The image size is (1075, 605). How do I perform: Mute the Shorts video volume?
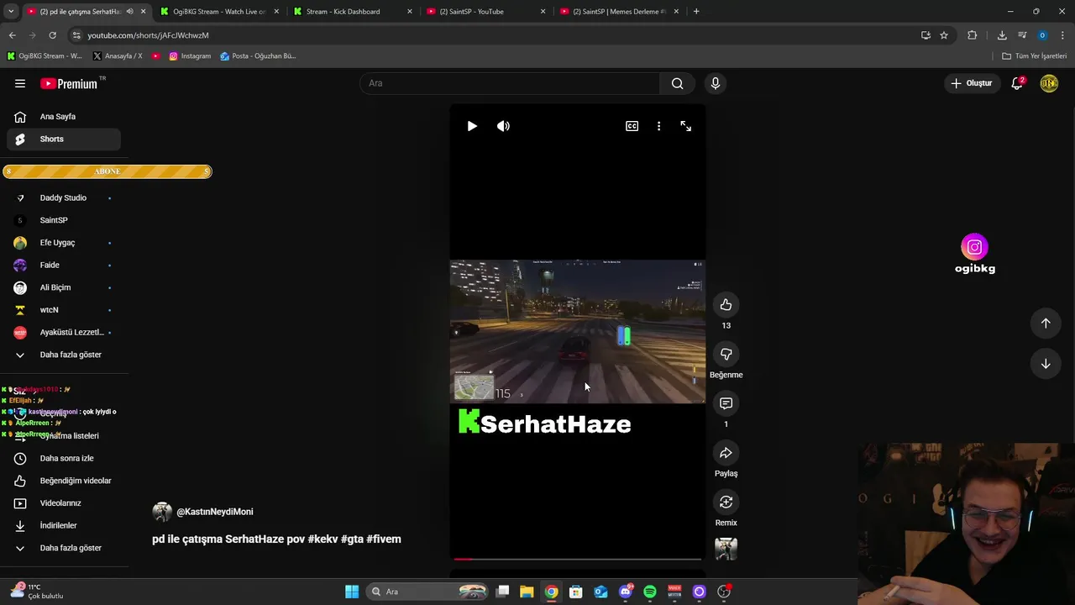tap(503, 126)
